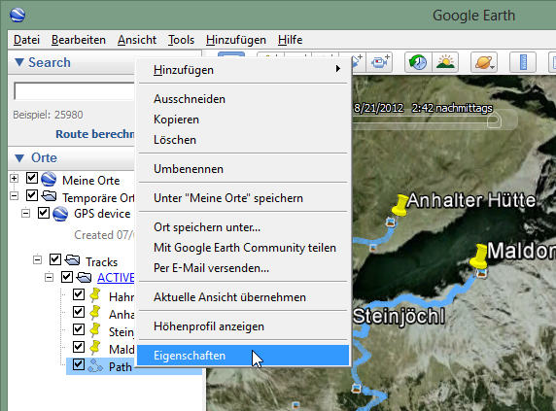Select Kopieren from context menu
556x411 pixels.
click(x=243, y=120)
